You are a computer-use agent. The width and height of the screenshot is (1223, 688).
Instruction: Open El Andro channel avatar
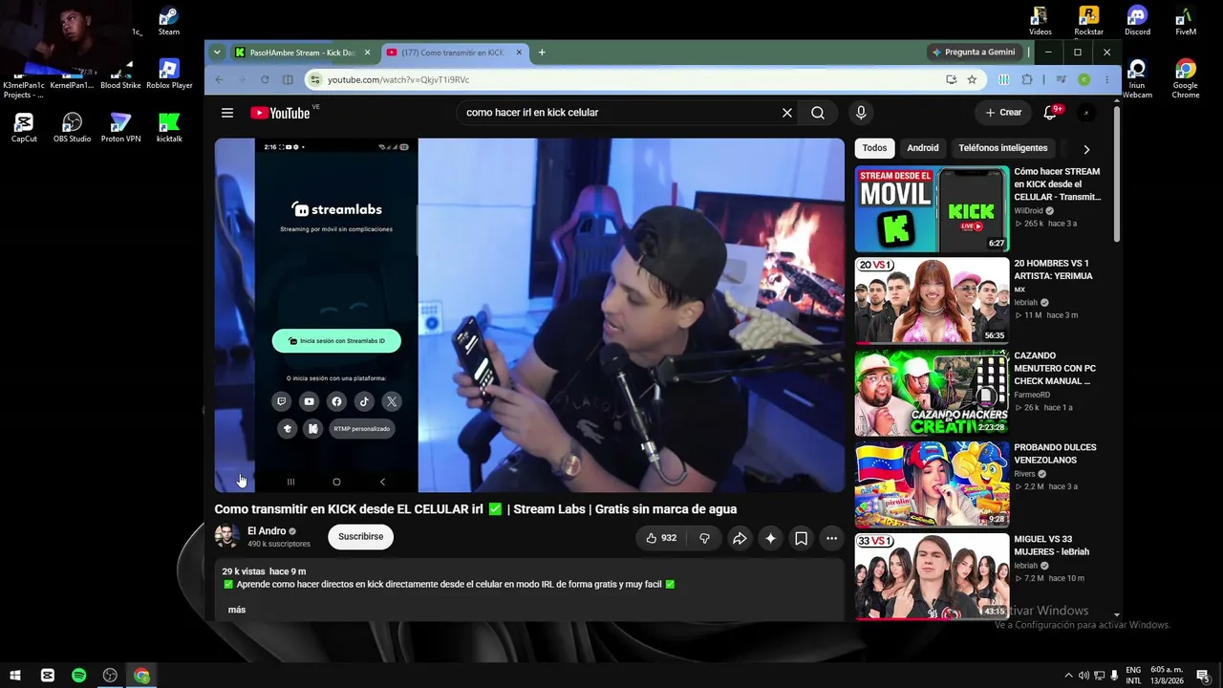[226, 537]
